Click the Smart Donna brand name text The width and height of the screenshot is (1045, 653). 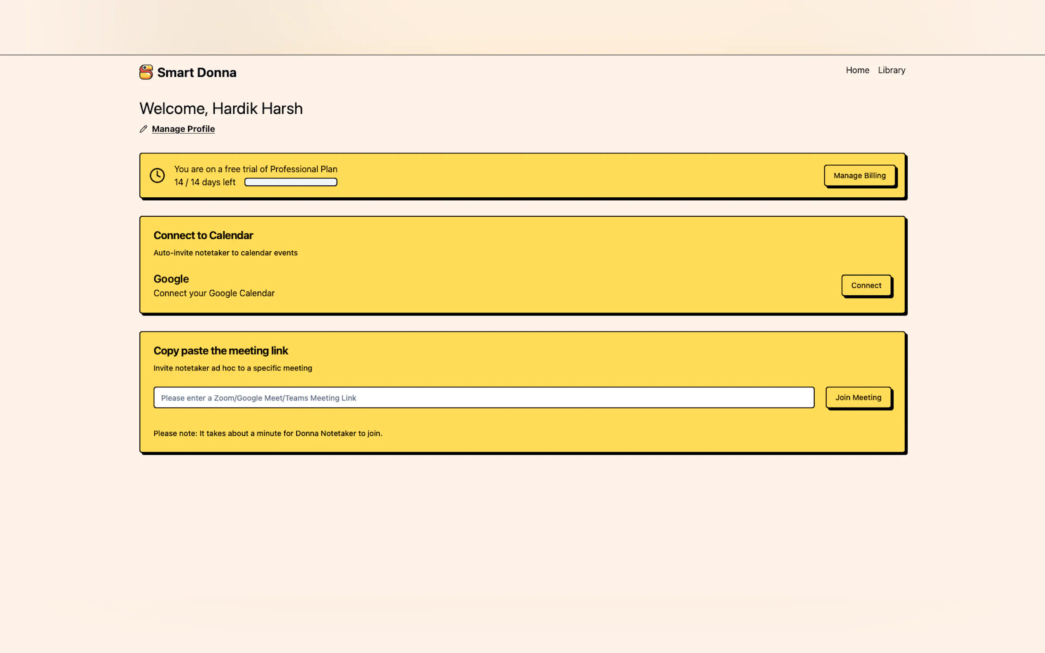tap(197, 72)
